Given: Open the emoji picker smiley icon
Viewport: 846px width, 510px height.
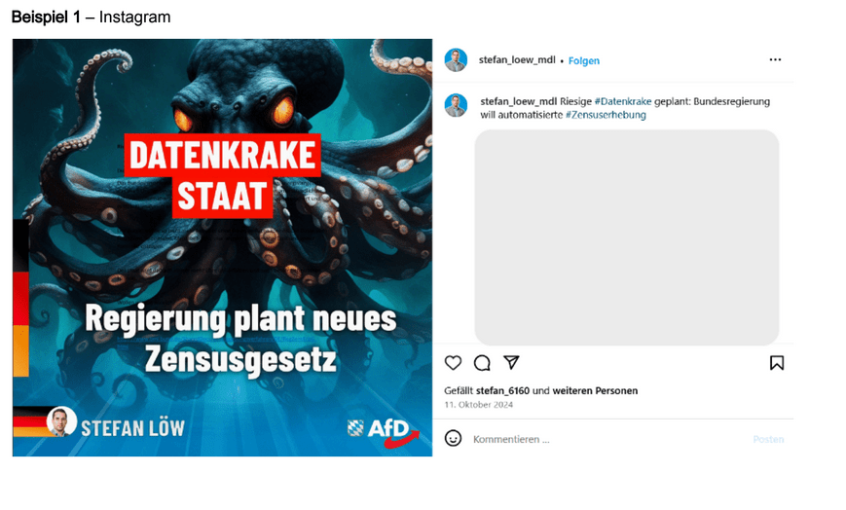Looking at the screenshot, I should [x=454, y=438].
